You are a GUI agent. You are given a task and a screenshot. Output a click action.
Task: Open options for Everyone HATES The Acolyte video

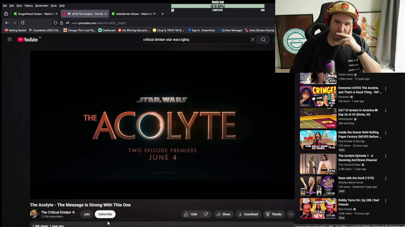click(x=385, y=89)
